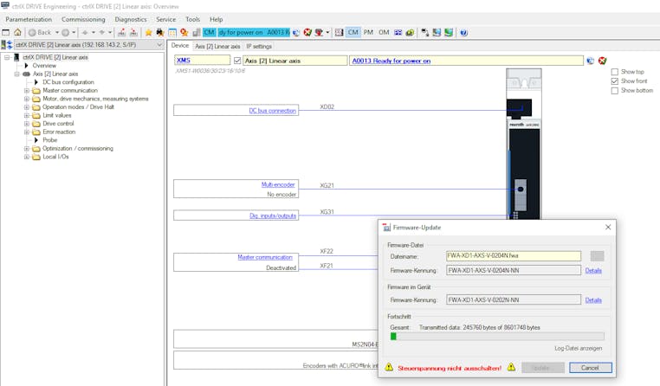Viewport: 660px width, 386px height.
Task: Click the help question mark icon
Action: click(x=464, y=32)
